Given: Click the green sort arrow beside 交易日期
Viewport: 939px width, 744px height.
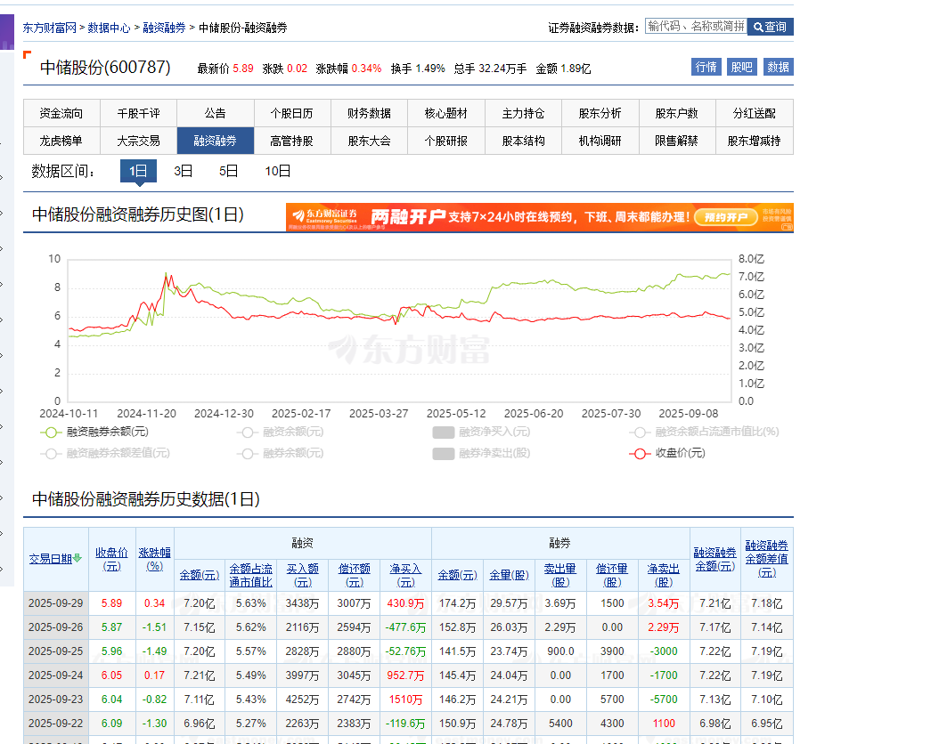Looking at the screenshot, I should [x=78, y=559].
